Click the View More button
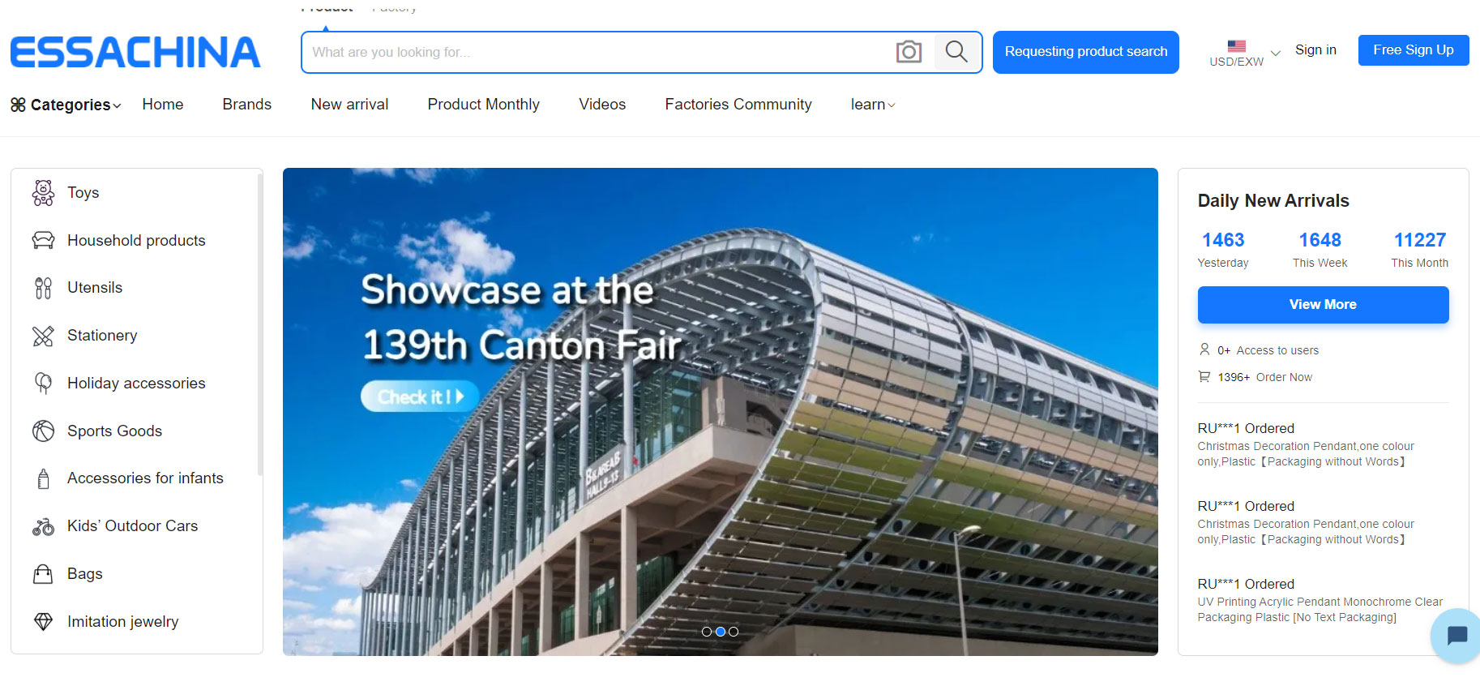This screenshot has width=1480, height=686. coord(1323,305)
